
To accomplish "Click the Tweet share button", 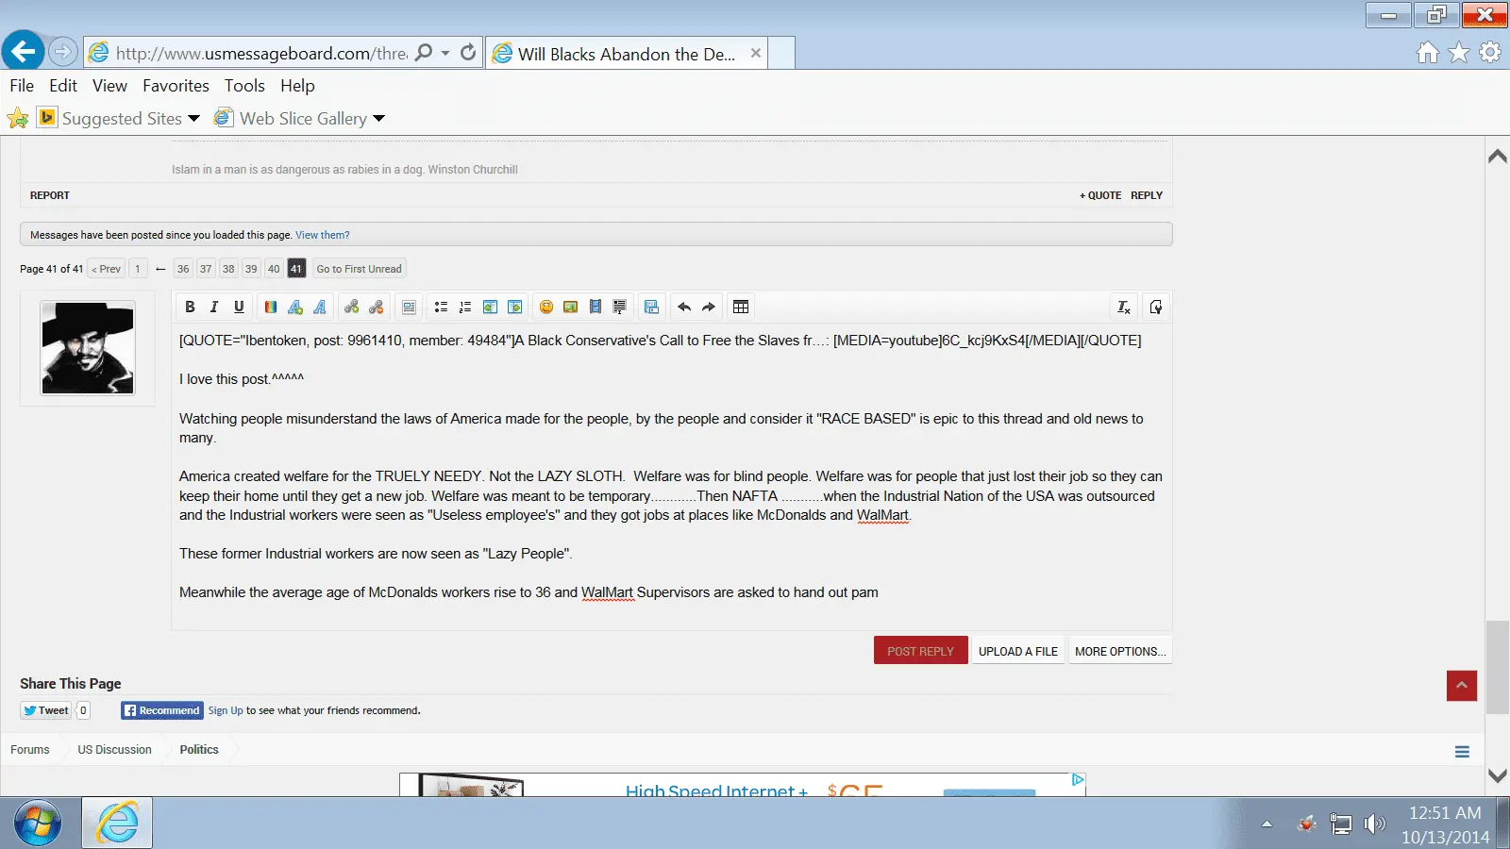I will coord(46,710).
